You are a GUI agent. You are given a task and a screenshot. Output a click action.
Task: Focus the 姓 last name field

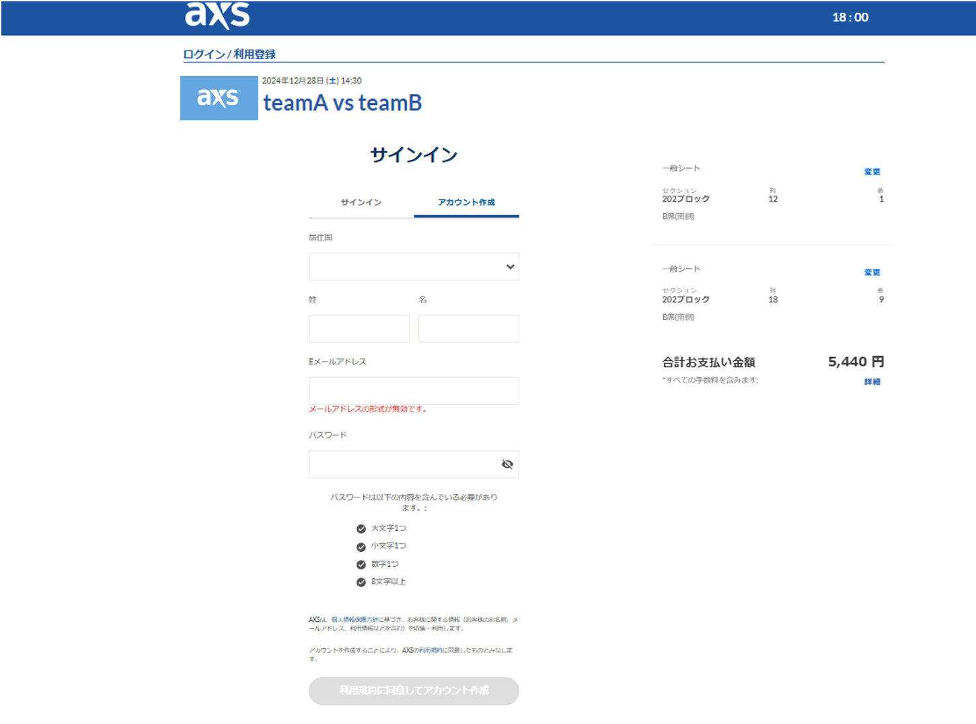point(359,329)
